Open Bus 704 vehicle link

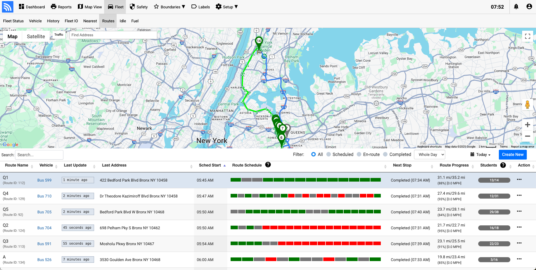click(44, 228)
